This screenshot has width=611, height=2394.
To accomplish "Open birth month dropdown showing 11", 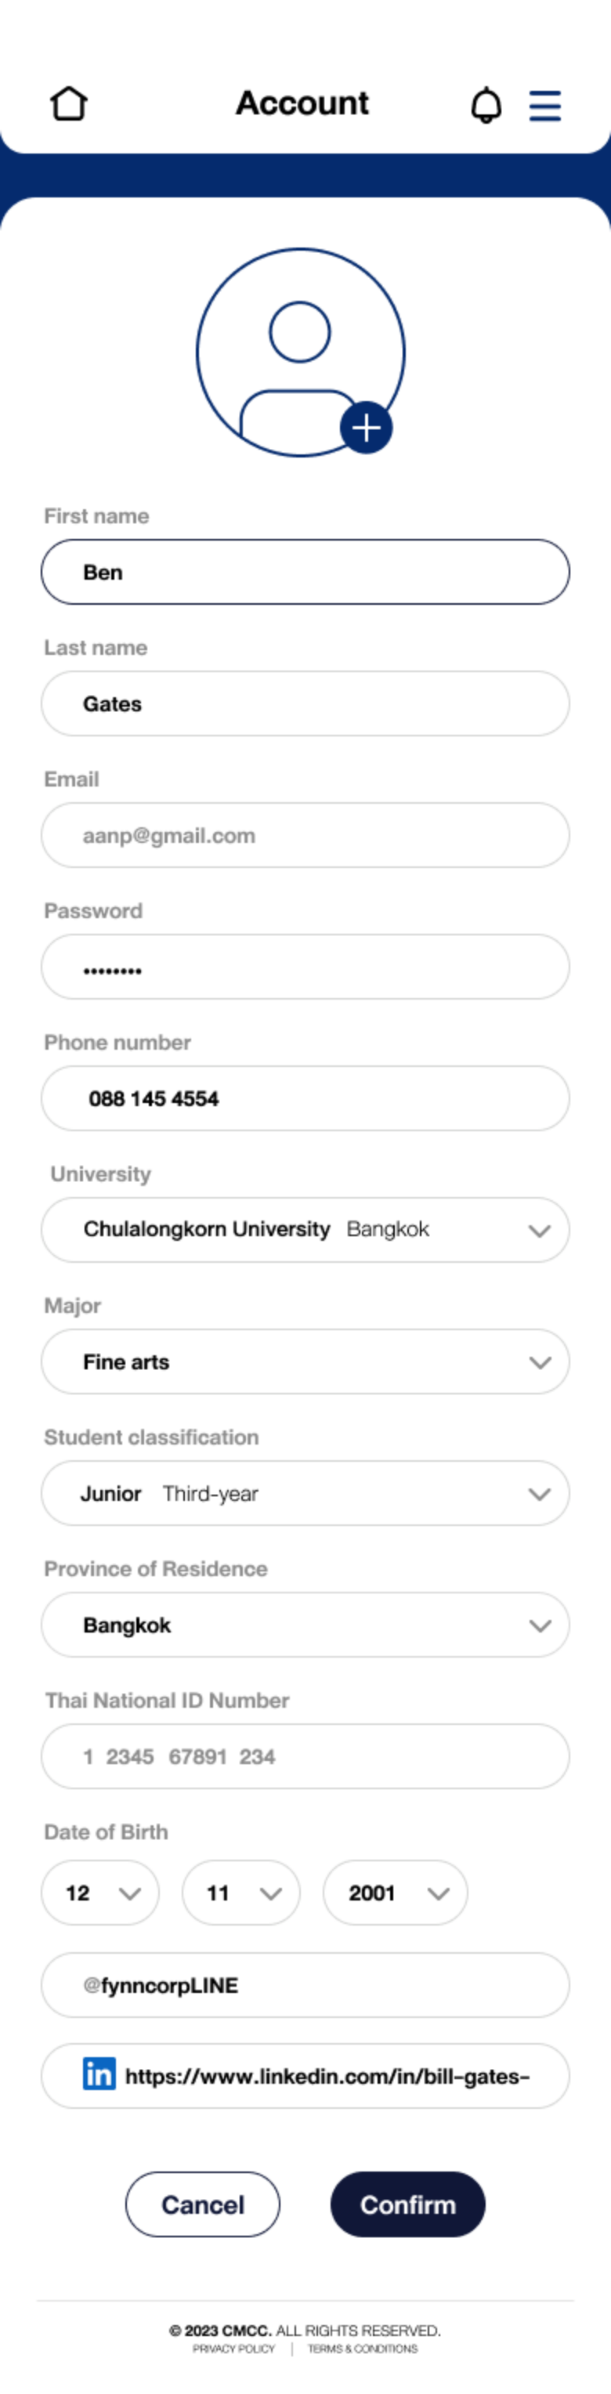I will tap(240, 1892).
